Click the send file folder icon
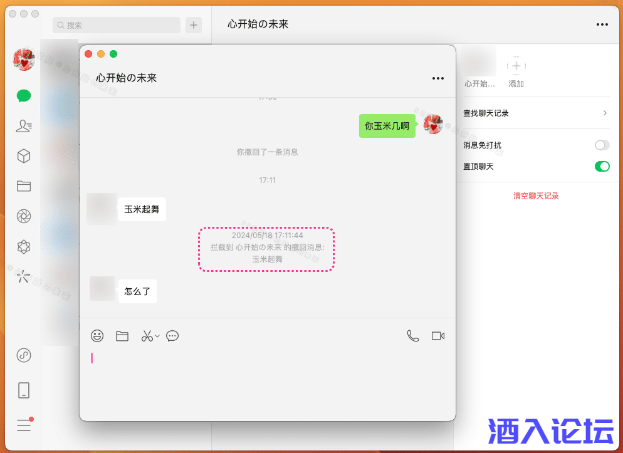The width and height of the screenshot is (623, 453). tap(122, 336)
